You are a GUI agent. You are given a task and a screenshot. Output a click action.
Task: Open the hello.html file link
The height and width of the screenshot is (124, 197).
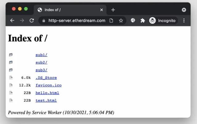point(47,93)
